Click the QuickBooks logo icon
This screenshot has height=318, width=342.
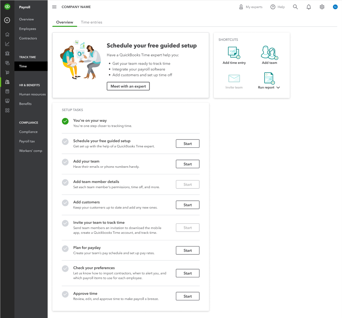(x=7, y=6)
